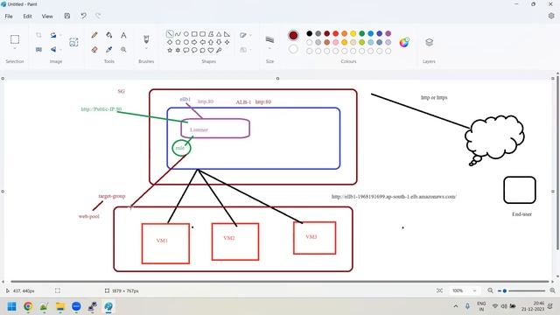Select the Triangle shape
Viewport: 560px width, 315px height.
tap(219, 34)
